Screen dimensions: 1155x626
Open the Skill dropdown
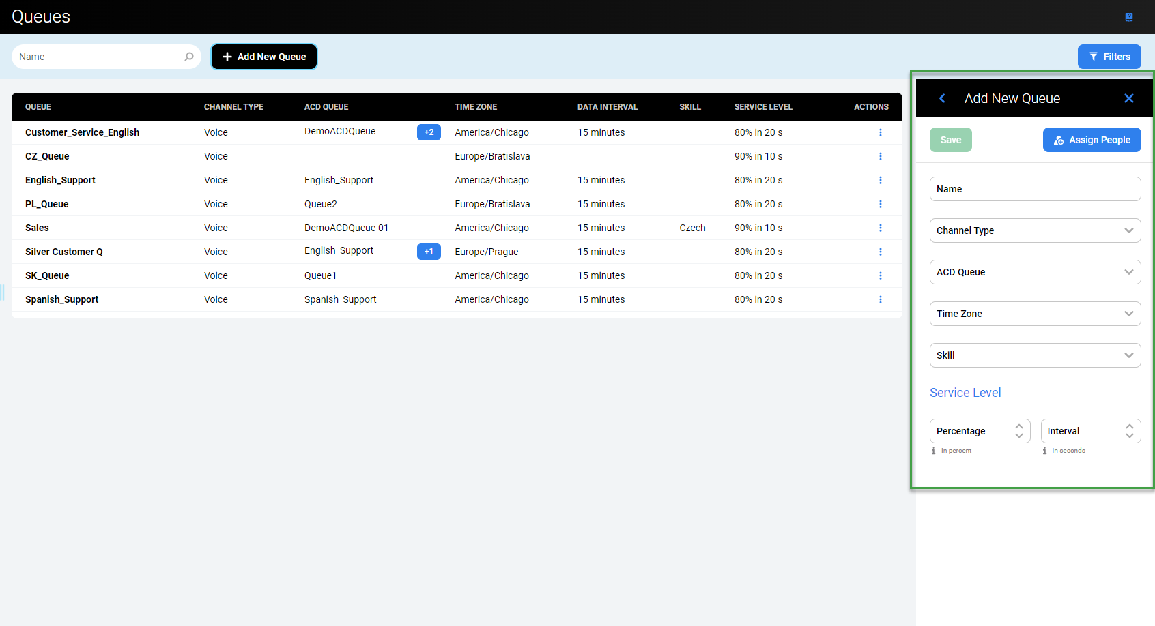point(1035,355)
